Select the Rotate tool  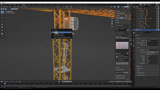pyautogui.click(x=2, y=21)
